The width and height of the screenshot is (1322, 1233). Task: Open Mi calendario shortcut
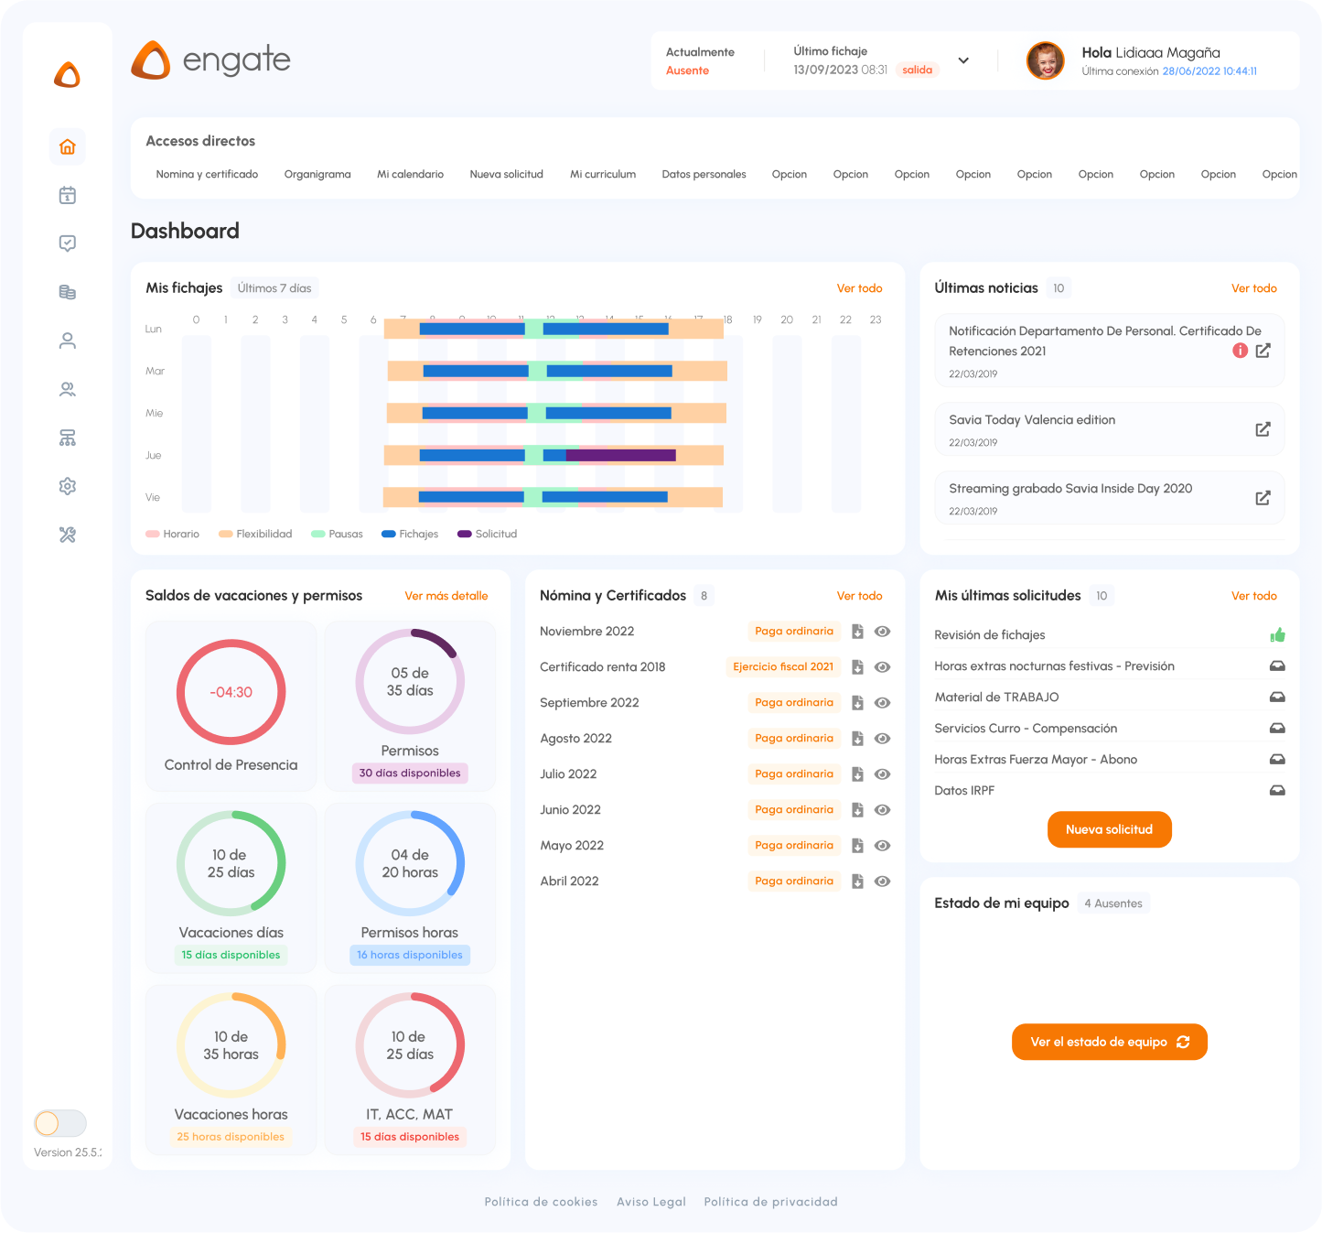pos(410,174)
